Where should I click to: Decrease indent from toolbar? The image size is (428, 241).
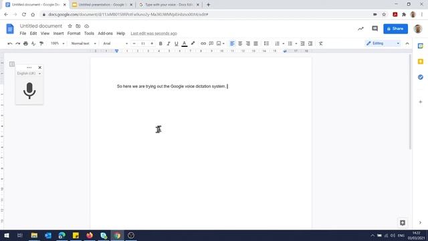(302, 44)
